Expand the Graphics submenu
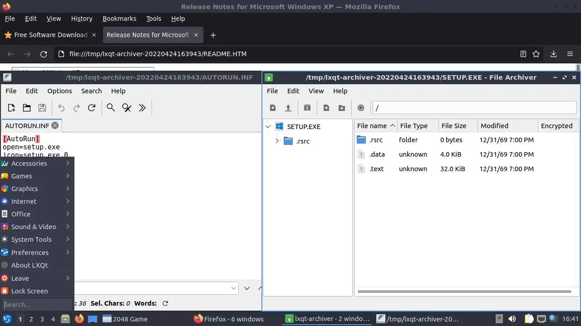This screenshot has width=581, height=326. click(x=37, y=189)
